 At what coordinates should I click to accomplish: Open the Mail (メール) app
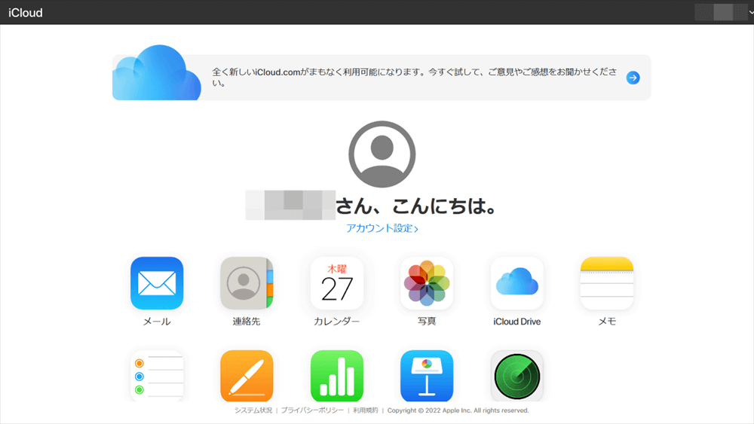[157, 283]
